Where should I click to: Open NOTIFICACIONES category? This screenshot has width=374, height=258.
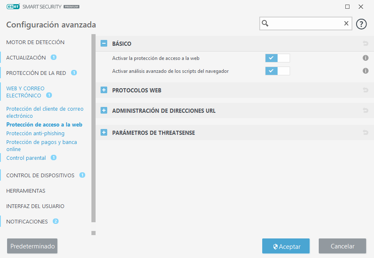coord(27,222)
